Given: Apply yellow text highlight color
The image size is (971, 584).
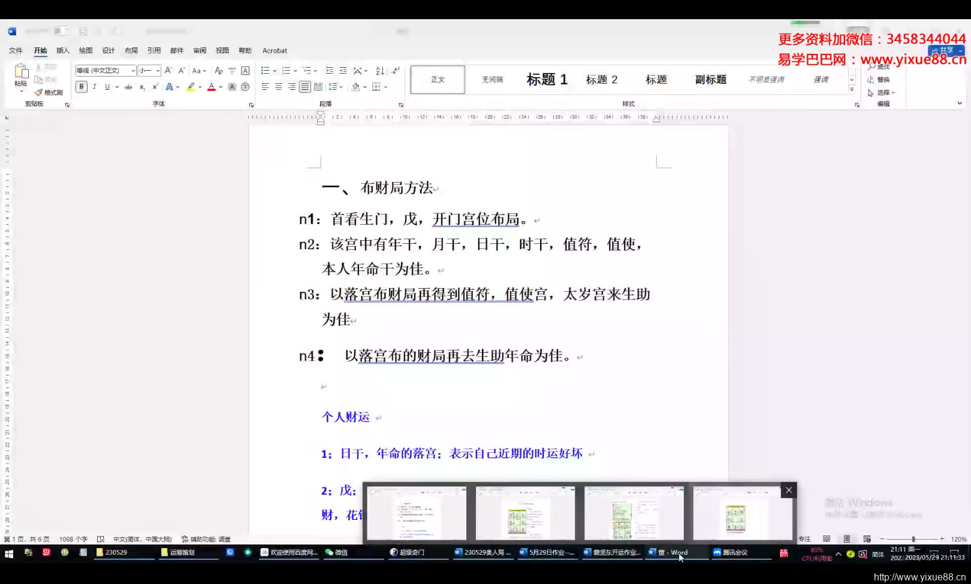Looking at the screenshot, I should (x=190, y=87).
